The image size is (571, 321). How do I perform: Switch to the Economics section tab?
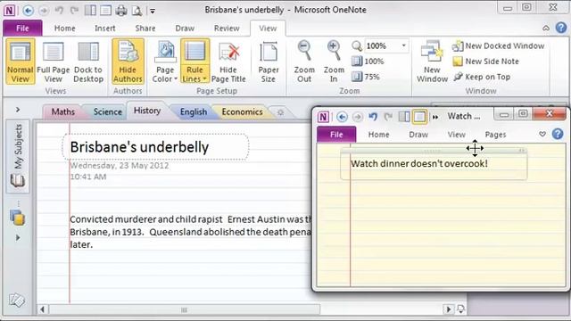pyautogui.click(x=242, y=111)
